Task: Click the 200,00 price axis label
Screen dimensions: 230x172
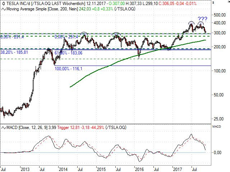Action: coord(220,47)
